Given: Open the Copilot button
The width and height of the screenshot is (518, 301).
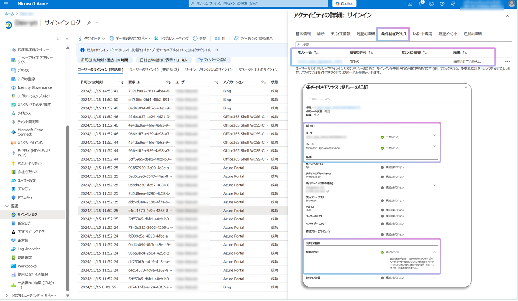Looking at the screenshot, I should click(x=344, y=3).
